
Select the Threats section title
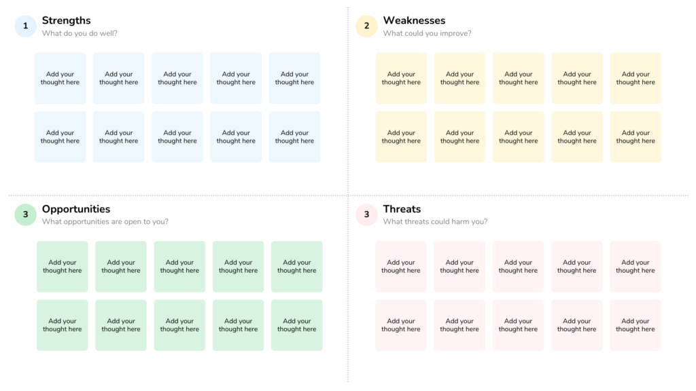click(402, 209)
